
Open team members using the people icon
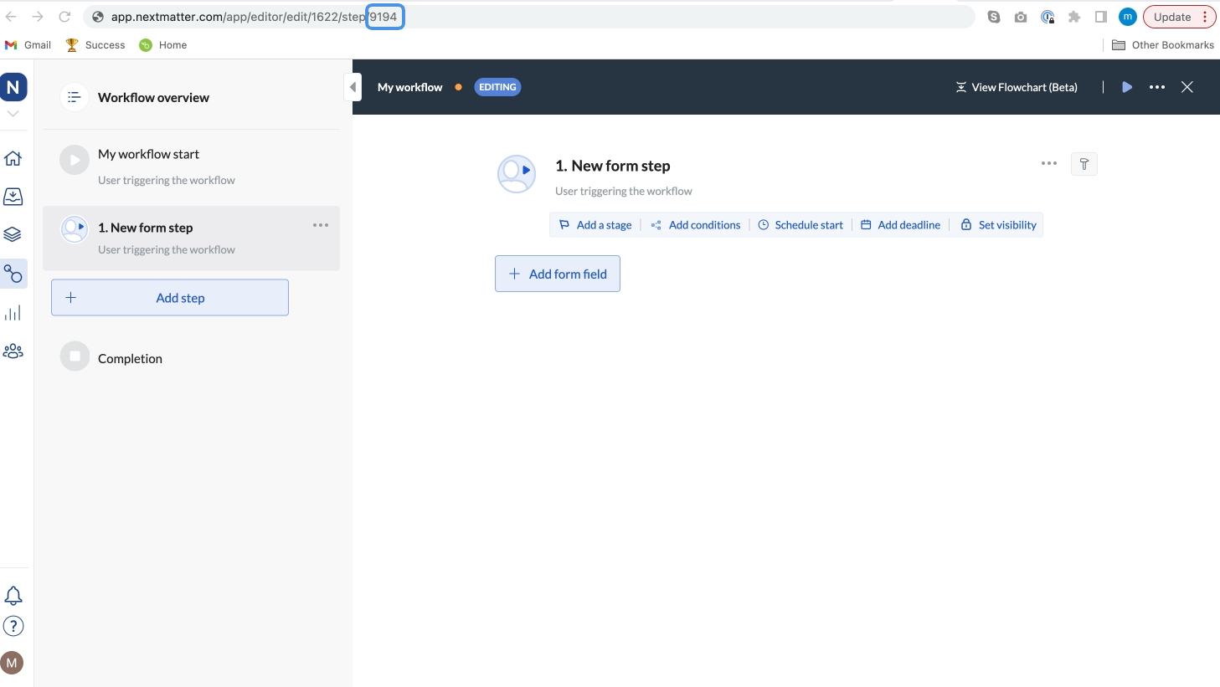click(13, 351)
